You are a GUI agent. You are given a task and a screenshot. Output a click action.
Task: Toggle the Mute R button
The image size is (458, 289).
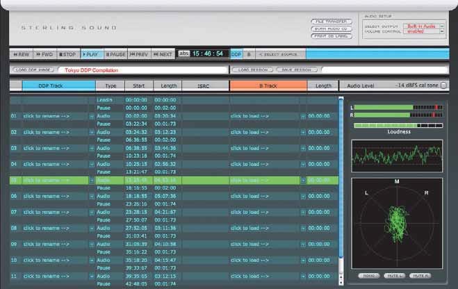(420, 276)
